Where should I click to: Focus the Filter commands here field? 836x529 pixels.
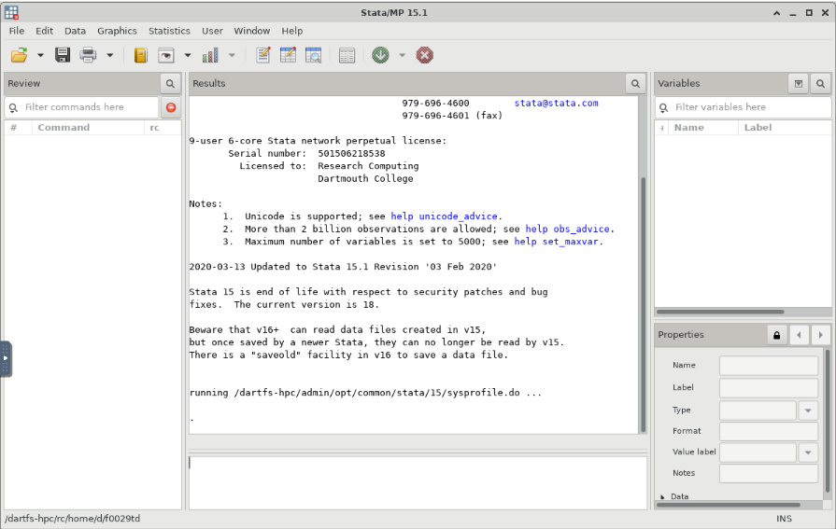(x=81, y=107)
